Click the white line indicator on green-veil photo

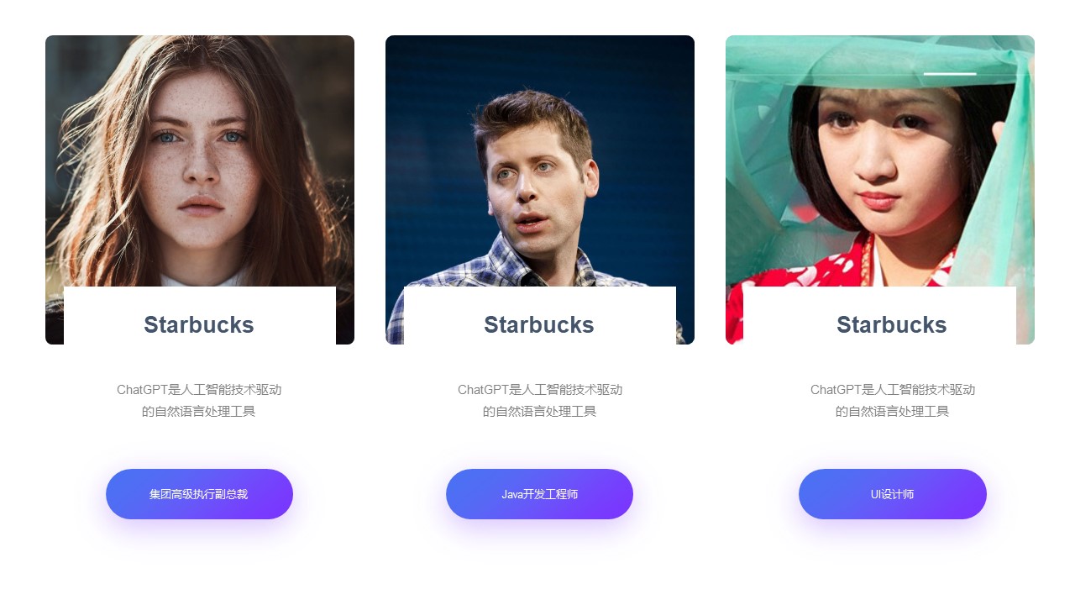pyautogui.click(x=950, y=74)
